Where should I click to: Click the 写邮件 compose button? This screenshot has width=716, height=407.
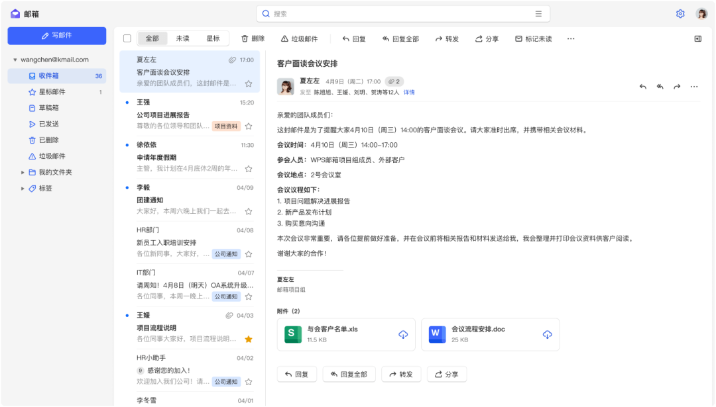(57, 36)
